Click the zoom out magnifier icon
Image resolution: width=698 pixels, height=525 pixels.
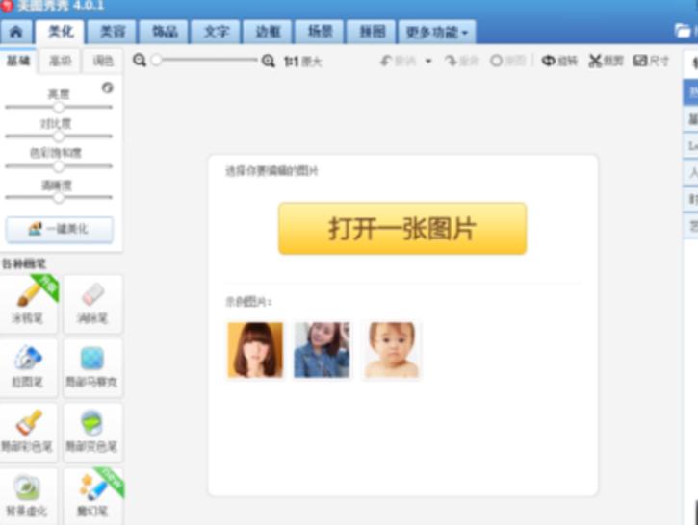140,60
